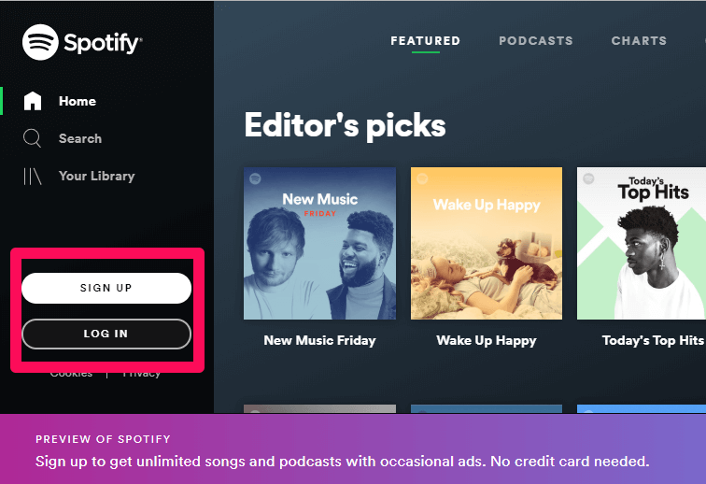The width and height of the screenshot is (706, 484).
Task: Open the New Music Friday cover
Action: 319,243
